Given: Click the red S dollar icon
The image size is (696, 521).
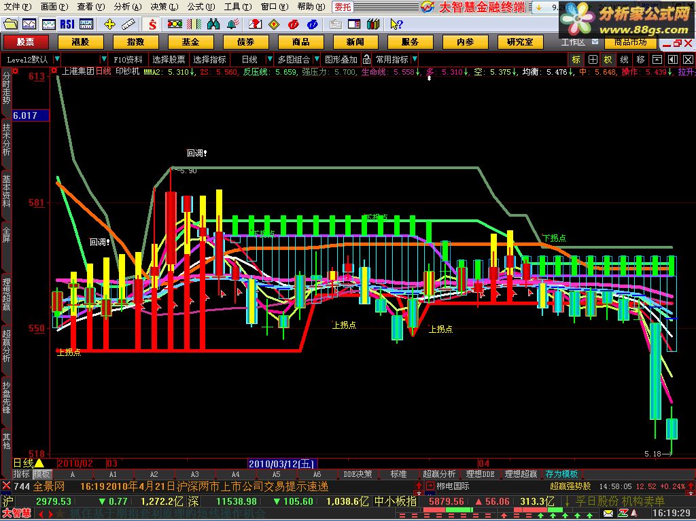Looking at the screenshot, I should click(152, 24).
